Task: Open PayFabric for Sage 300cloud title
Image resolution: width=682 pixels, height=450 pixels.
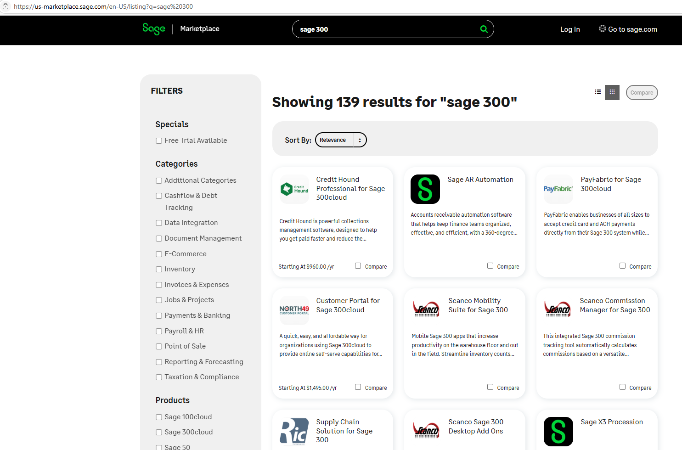Action: [x=611, y=184]
